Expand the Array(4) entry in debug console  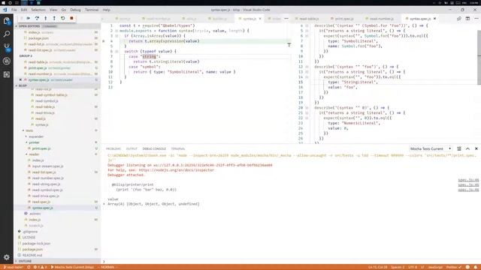104,204
